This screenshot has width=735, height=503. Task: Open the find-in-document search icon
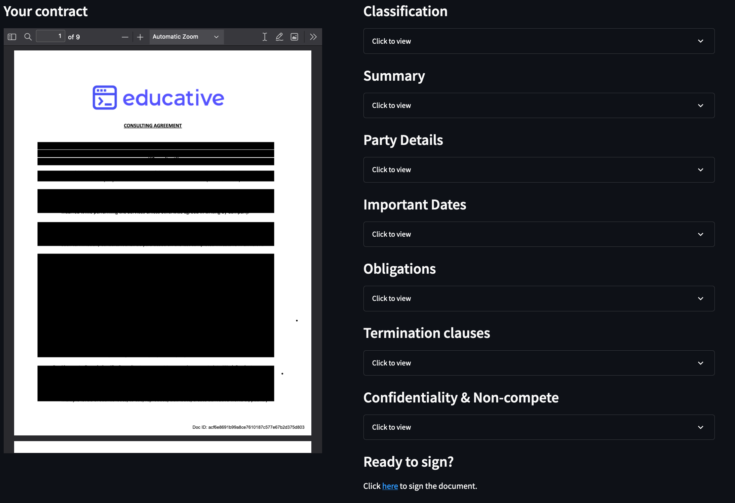pyautogui.click(x=28, y=37)
